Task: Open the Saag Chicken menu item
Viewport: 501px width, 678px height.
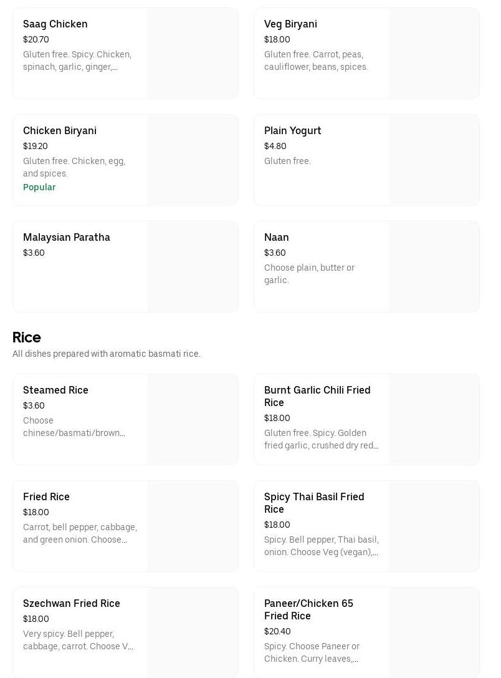Action: [55, 24]
